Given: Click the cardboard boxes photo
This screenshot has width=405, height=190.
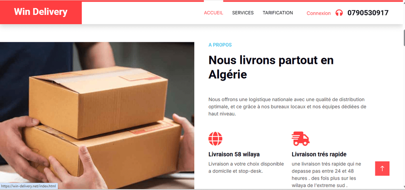Looking at the screenshot, I should 97,115.
